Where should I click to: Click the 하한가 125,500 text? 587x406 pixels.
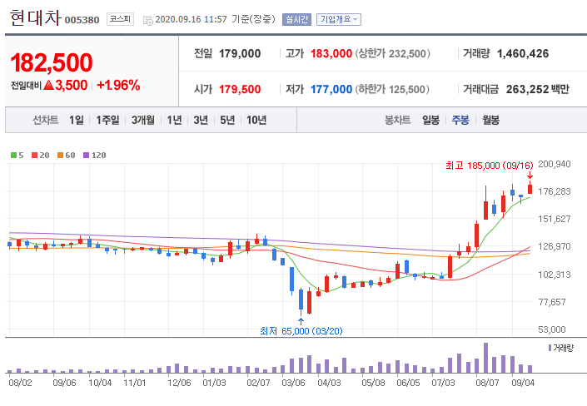click(x=392, y=89)
